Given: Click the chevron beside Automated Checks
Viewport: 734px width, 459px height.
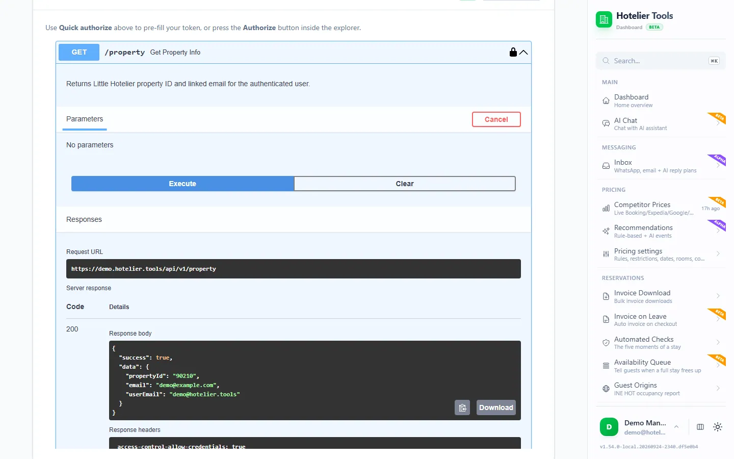Looking at the screenshot, I should (718, 343).
